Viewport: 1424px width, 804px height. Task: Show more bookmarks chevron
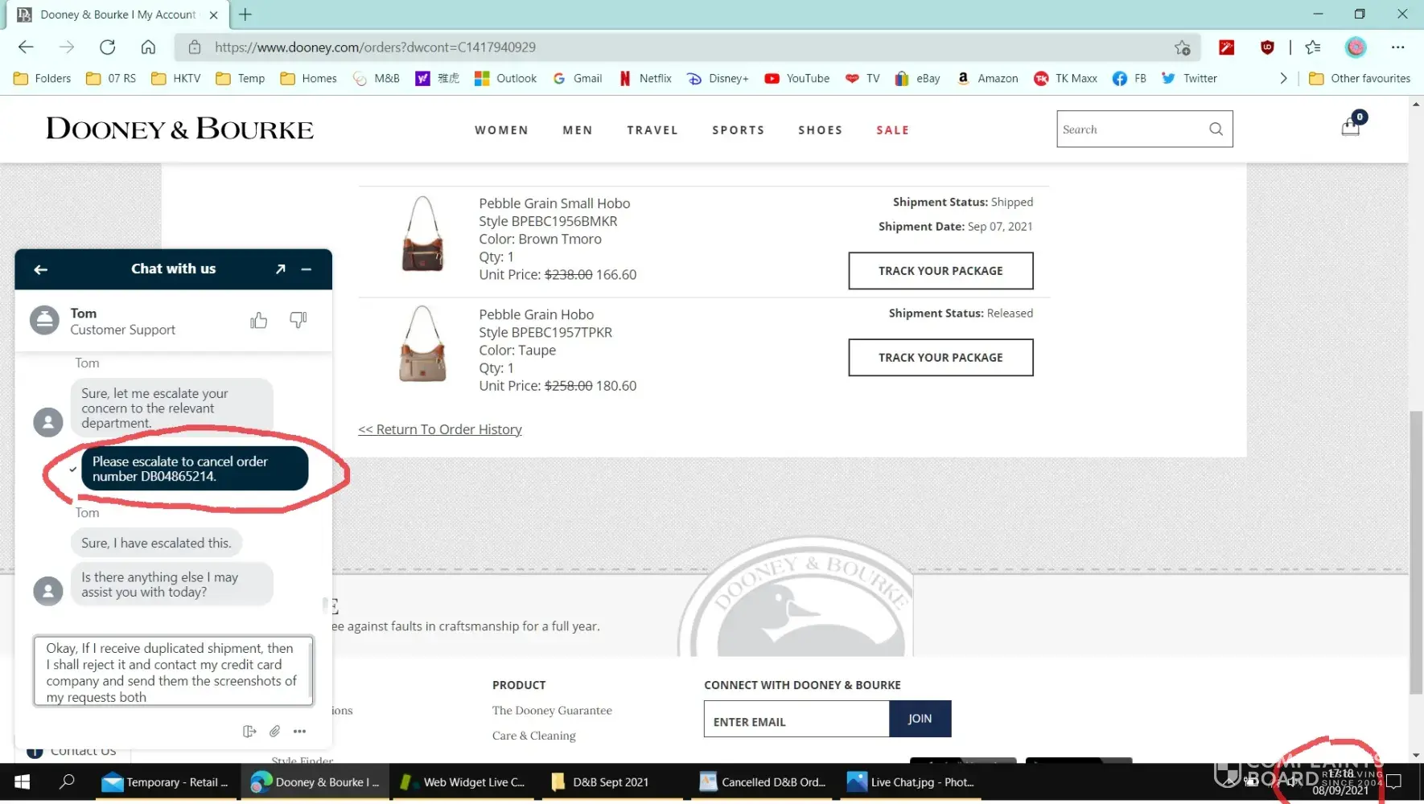click(x=1283, y=78)
